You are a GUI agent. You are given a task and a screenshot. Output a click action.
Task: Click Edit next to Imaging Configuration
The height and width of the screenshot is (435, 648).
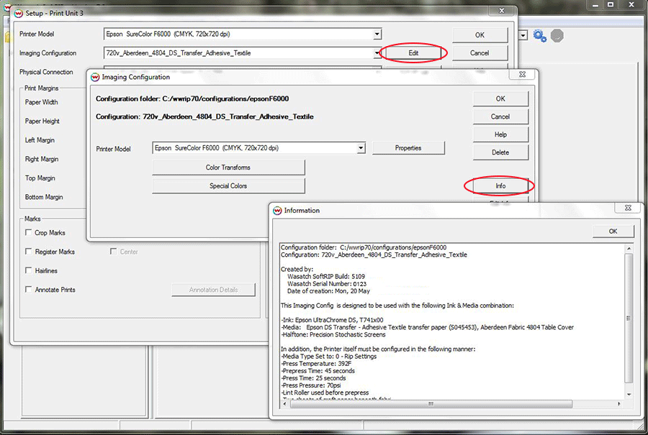(413, 52)
